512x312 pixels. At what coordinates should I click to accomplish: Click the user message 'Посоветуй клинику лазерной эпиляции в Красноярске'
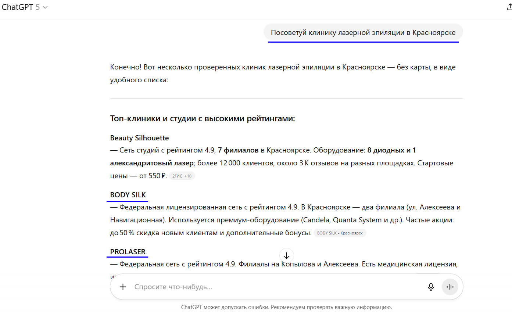pos(363,33)
